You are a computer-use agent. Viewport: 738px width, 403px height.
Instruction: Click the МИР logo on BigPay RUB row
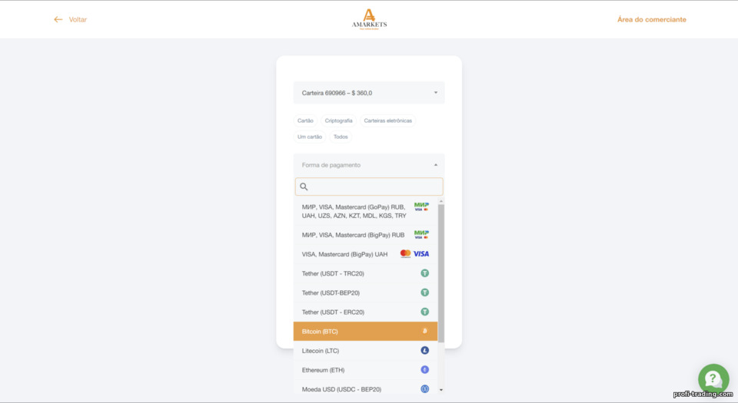click(421, 234)
